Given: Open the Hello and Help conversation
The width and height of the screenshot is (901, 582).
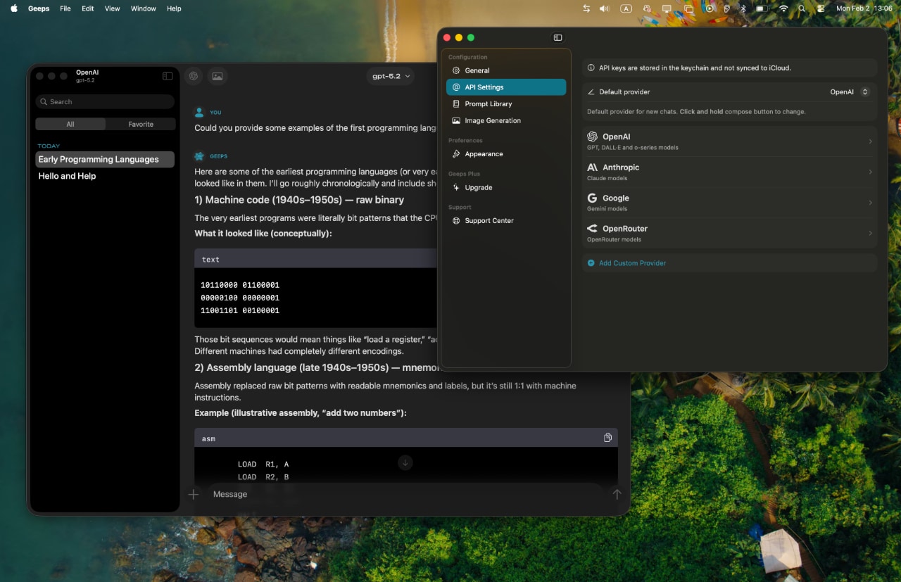Looking at the screenshot, I should coord(67,176).
